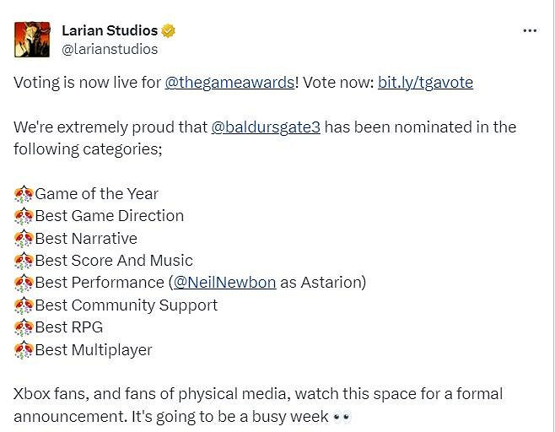Click the emoji beside Best Score And Music
Image resolution: width=555 pixels, height=432 pixels.
point(24,261)
